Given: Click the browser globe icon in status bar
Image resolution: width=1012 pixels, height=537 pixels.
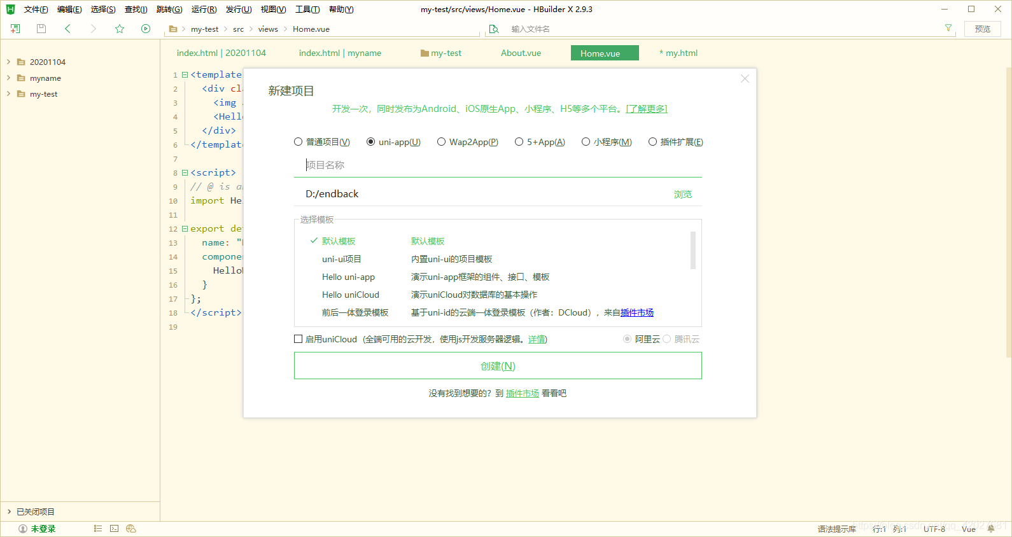Looking at the screenshot, I should pyautogui.click(x=131, y=529).
